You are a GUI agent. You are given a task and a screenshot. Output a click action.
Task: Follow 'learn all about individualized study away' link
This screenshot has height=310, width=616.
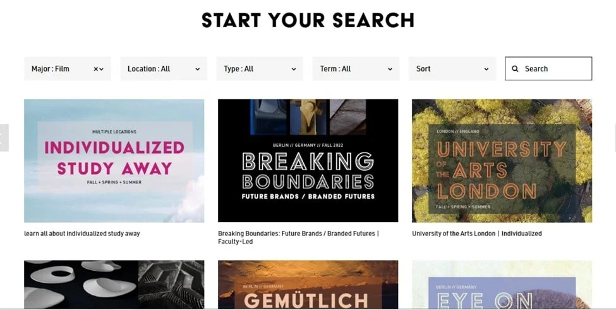click(82, 233)
